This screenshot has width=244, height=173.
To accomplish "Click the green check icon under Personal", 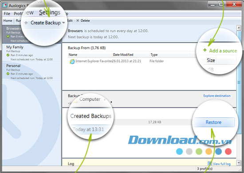I will coord(8,74).
